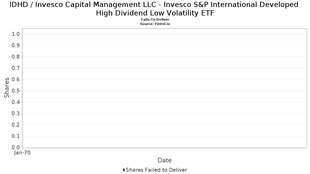The height and width of the screenshot is (174, 310).
Task: Select the Fails-To-Deliver subtitle text
Action: 155,20
